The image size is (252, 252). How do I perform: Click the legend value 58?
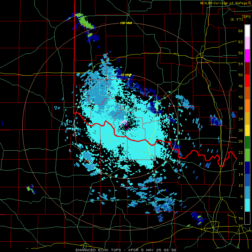pyautogui.click(x=241, y=53)
